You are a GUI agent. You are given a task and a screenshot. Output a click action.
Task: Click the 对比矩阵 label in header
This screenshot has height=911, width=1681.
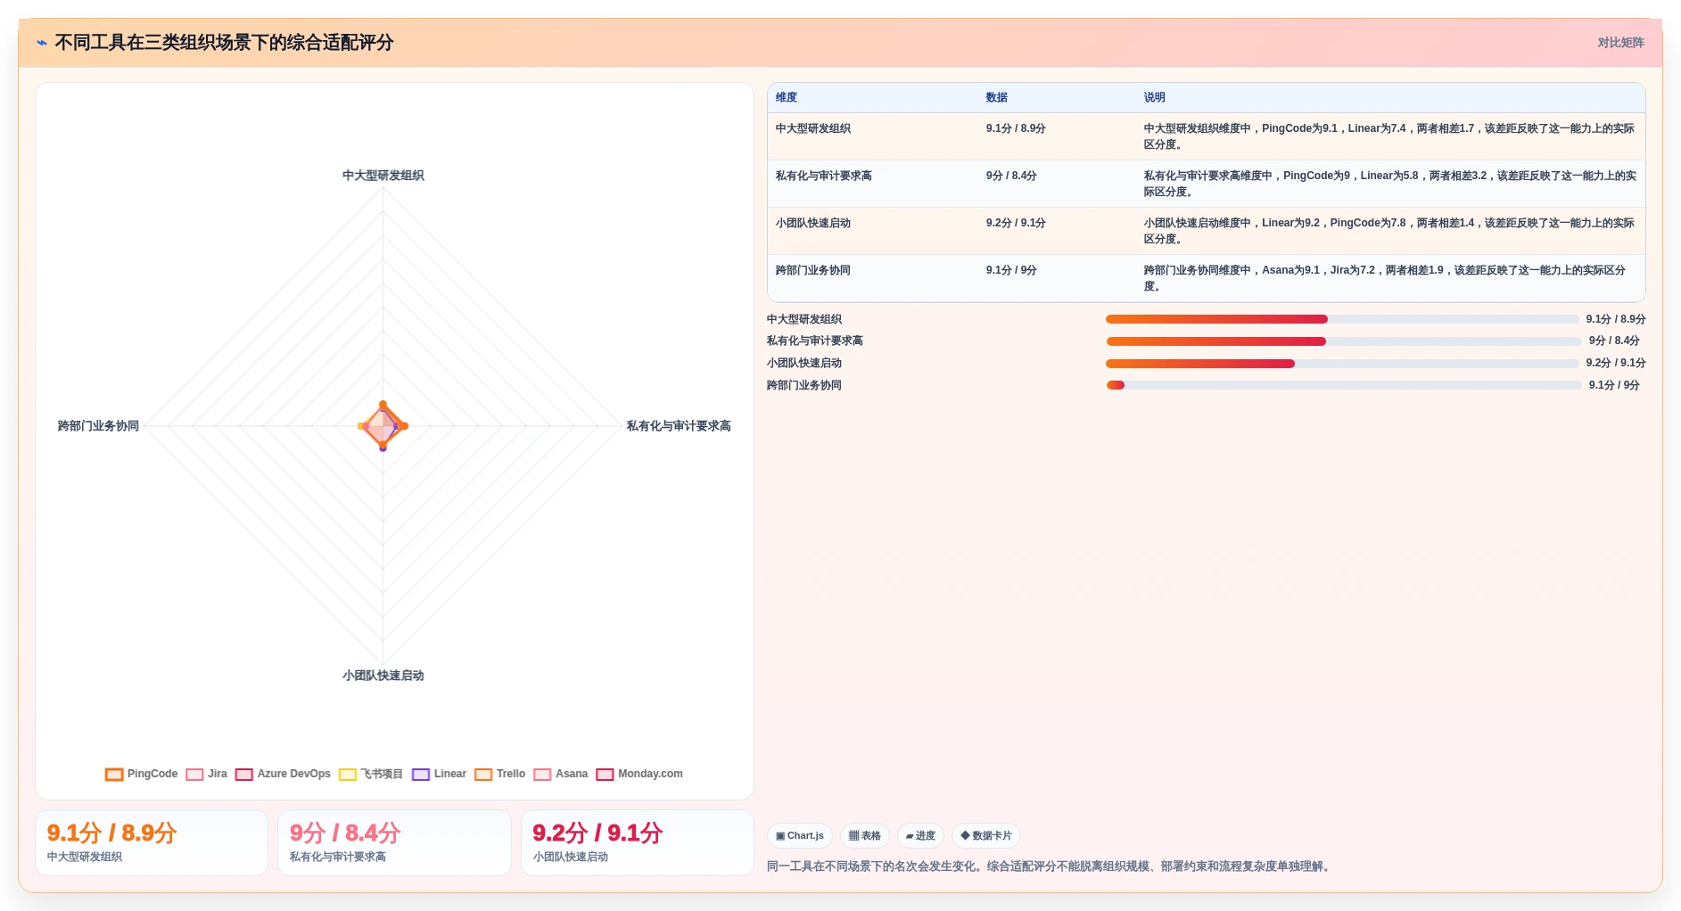(x=1620, y=43)
